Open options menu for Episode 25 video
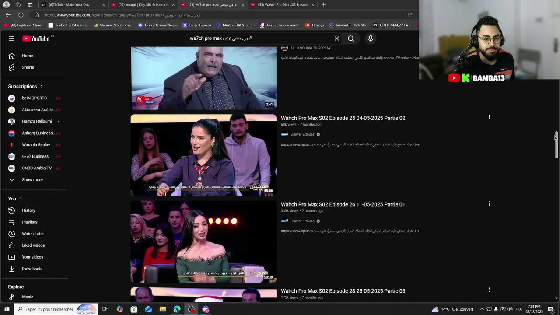 tap(489, 117)
